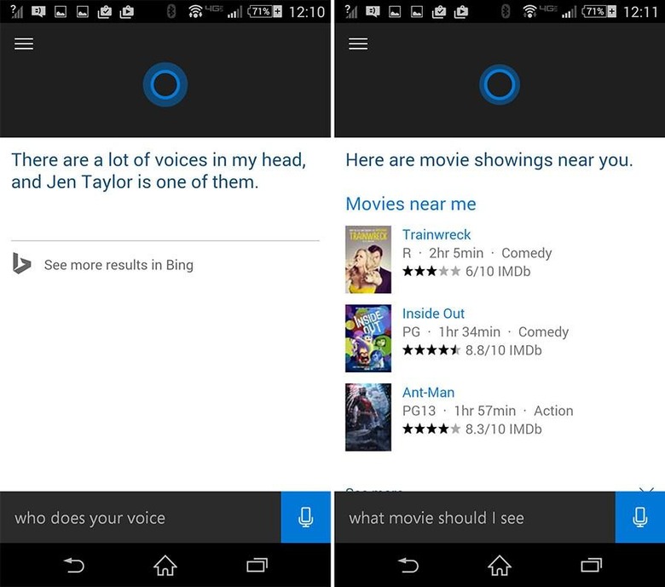Viewport: 665px width, 587px height.
Task: Tap microphone button next to 'what movie should I see'
Action: pyautogui.click(x=640, y=517)
